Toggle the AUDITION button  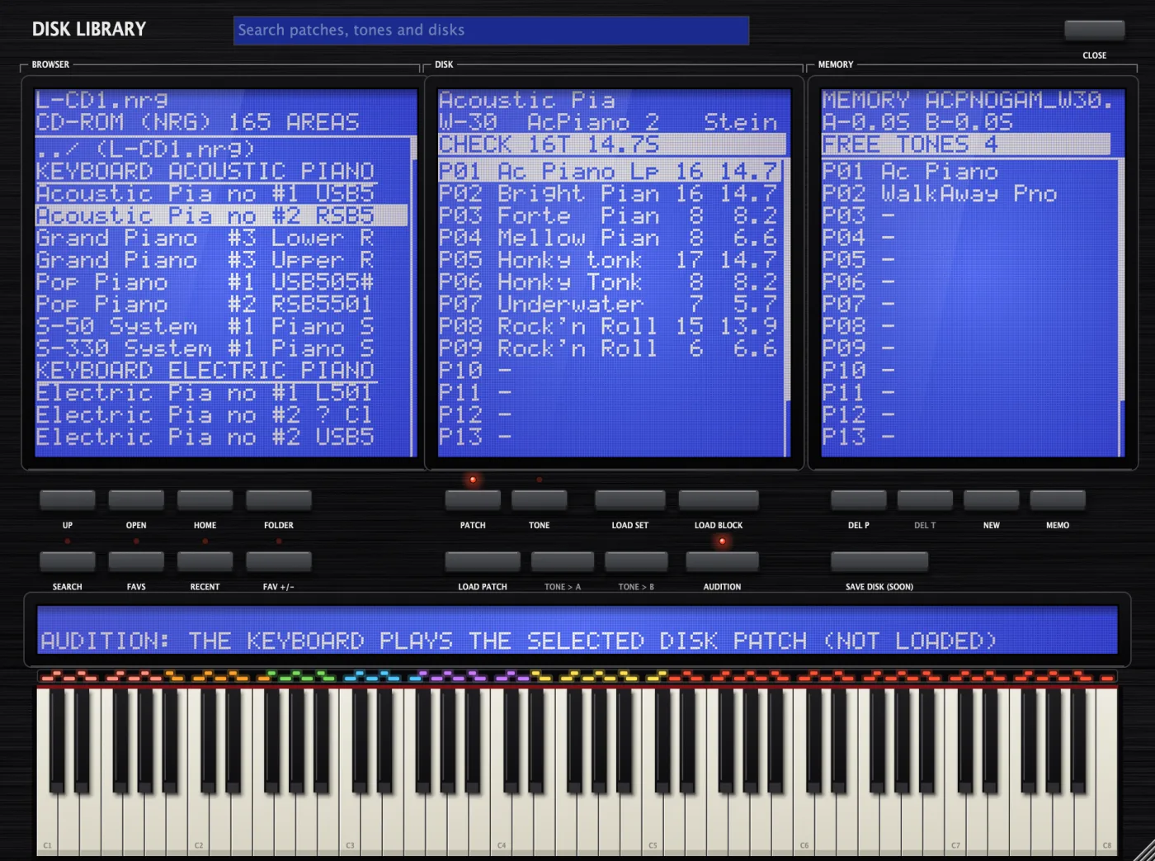click(722, 561)
